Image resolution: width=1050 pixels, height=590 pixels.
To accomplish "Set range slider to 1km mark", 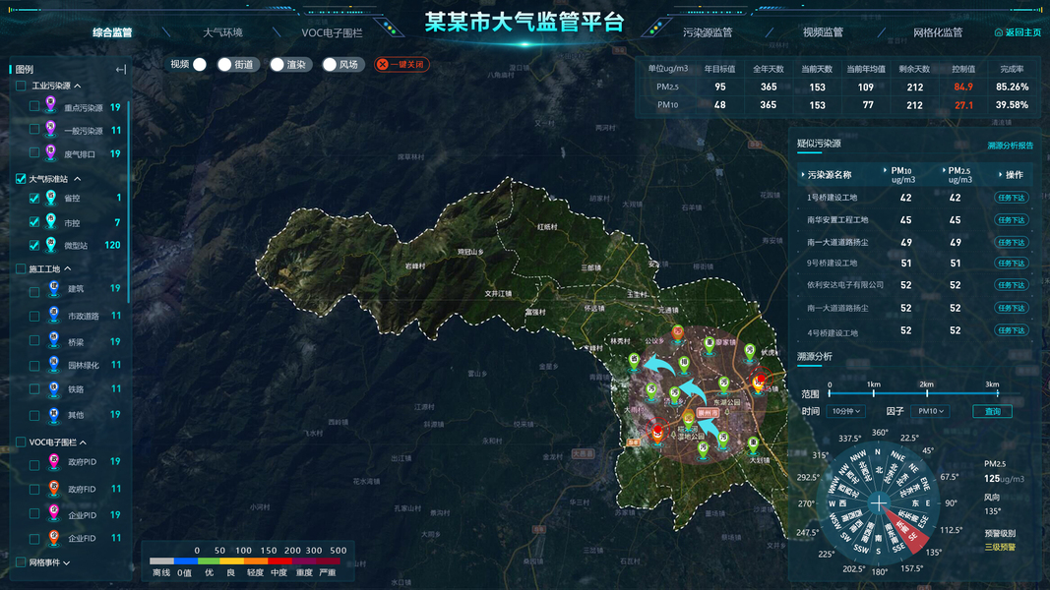I will click(x=873, y=393).
